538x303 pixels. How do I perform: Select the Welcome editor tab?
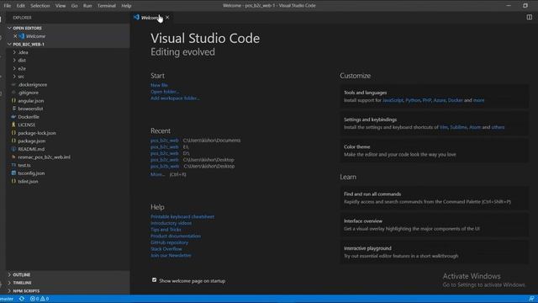coord(151,18)
